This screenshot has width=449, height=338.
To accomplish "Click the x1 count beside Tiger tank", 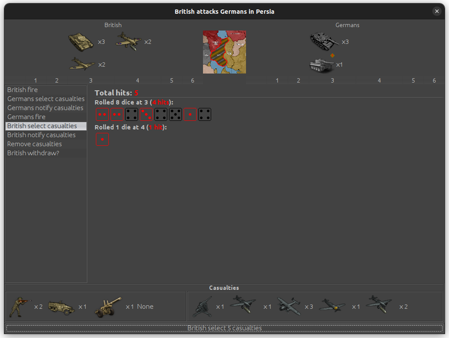I will tap(339, 65).
